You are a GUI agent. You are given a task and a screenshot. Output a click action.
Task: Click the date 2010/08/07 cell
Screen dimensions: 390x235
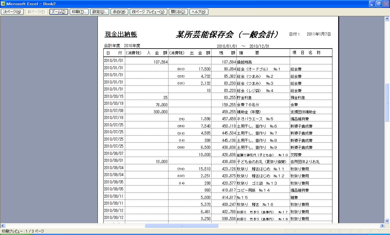(x=114, y=153)
